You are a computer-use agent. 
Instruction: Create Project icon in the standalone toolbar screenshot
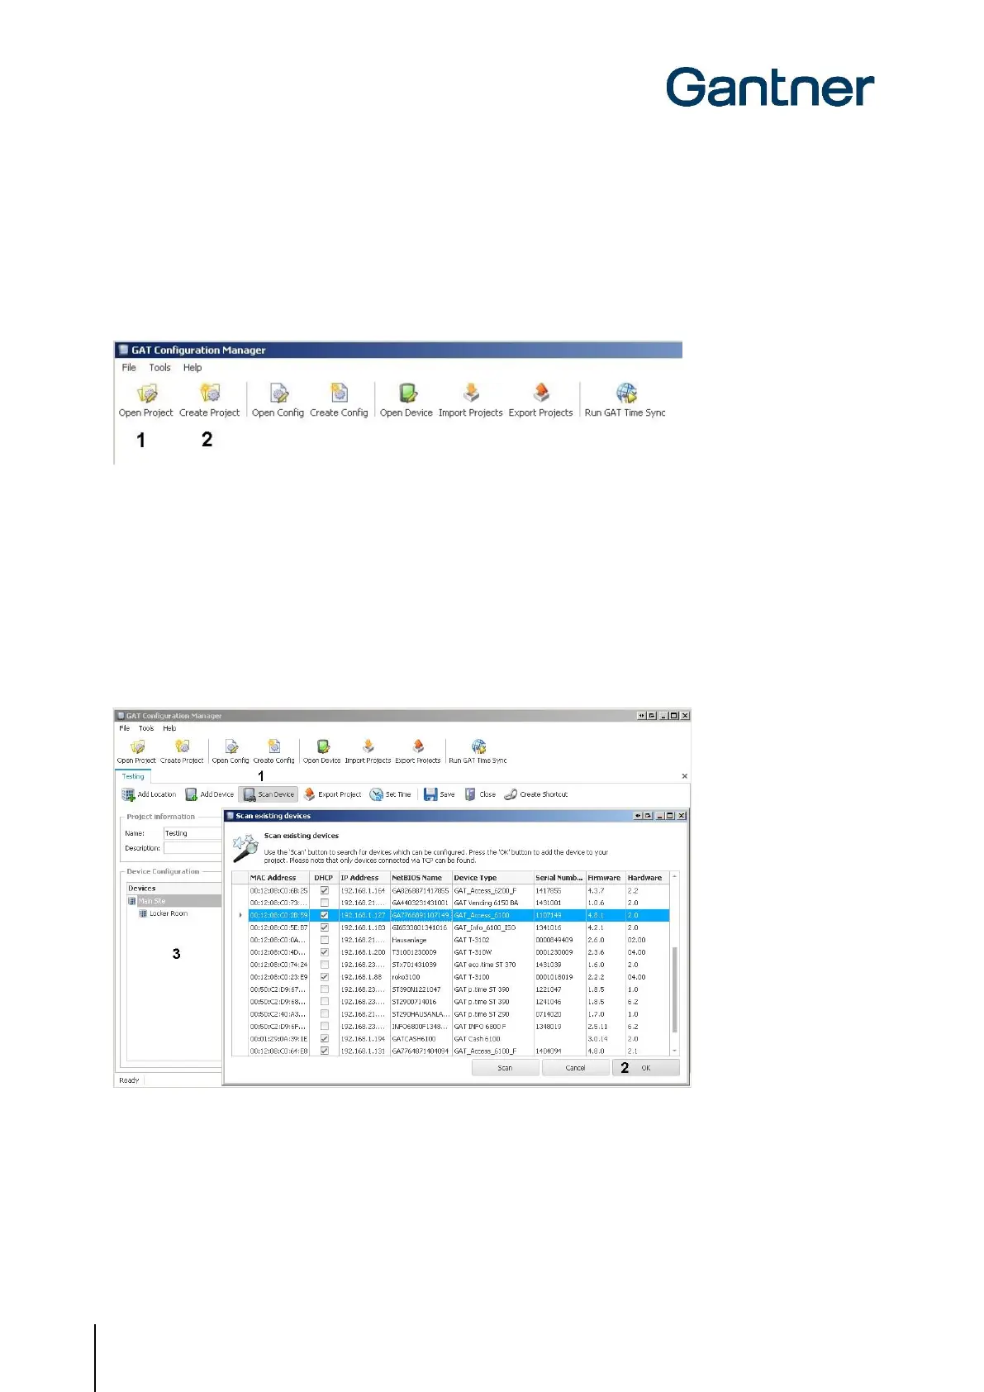coord(210,393)
